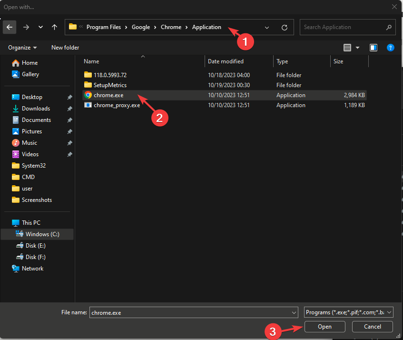Close the Open with dialog
This screenshot has height=340, width=403.
(x=394, y=7)
